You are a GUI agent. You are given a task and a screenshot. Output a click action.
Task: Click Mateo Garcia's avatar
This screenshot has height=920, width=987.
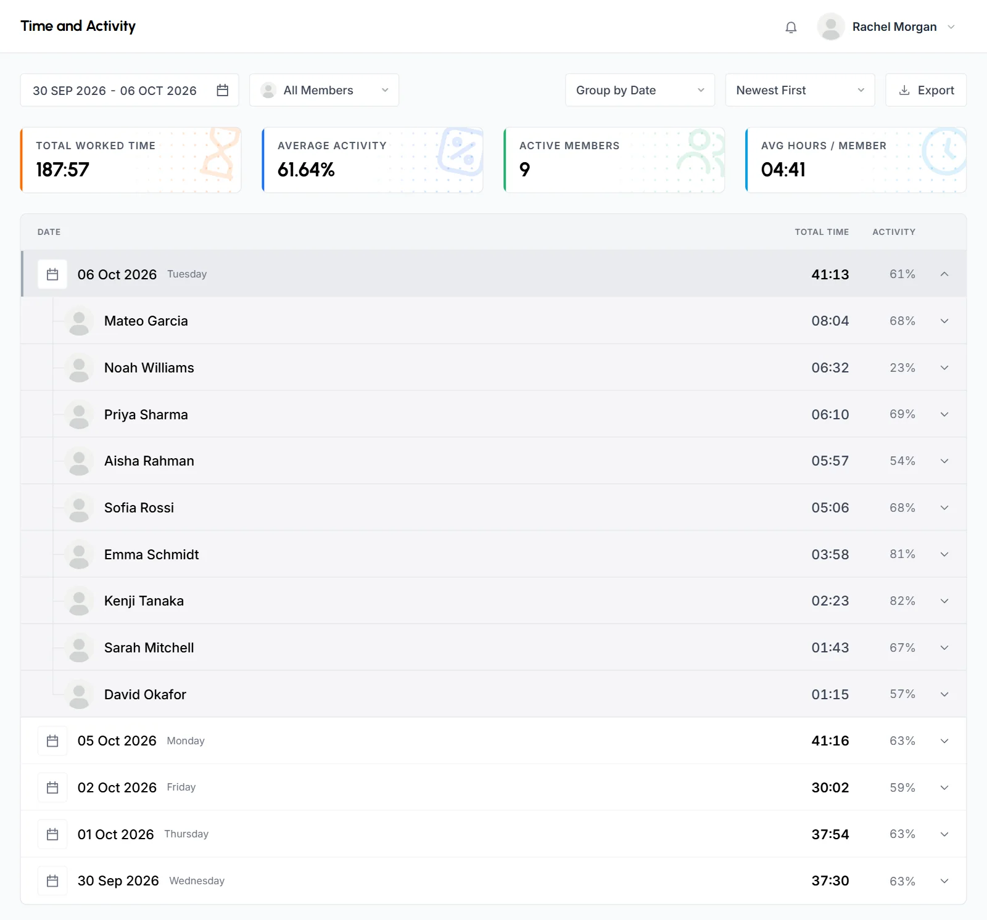coord(79,321)
